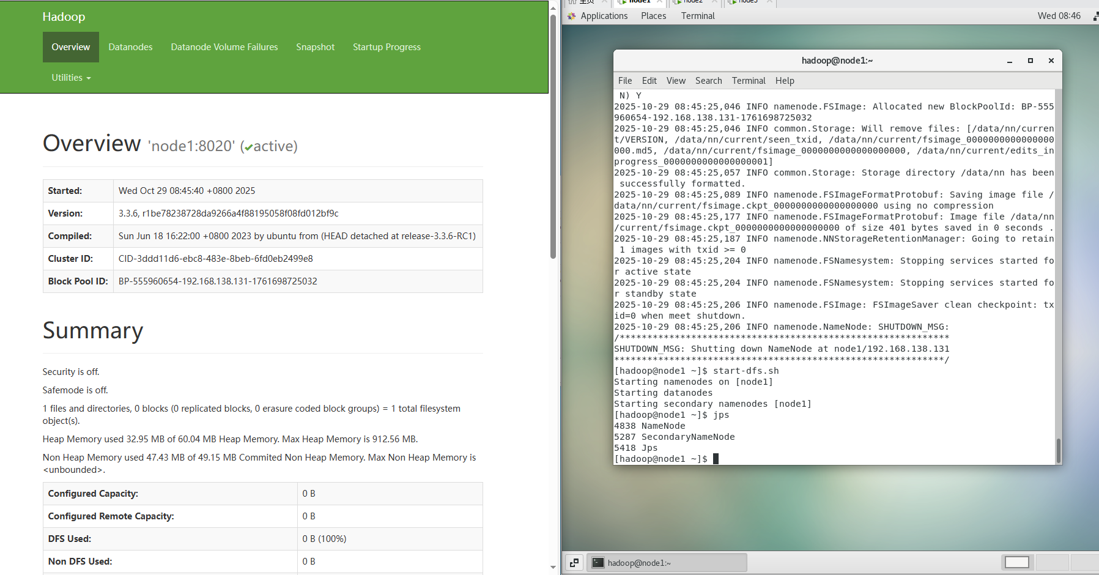Maximize the hadoop@node1 terminal window
This screenshot has height=575, width=1099.
coord(1031,61)
